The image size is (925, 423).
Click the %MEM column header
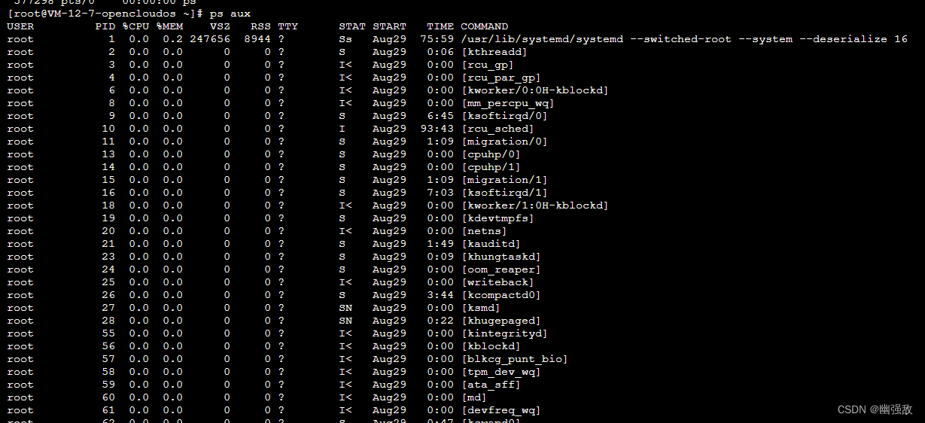[169, 26]
